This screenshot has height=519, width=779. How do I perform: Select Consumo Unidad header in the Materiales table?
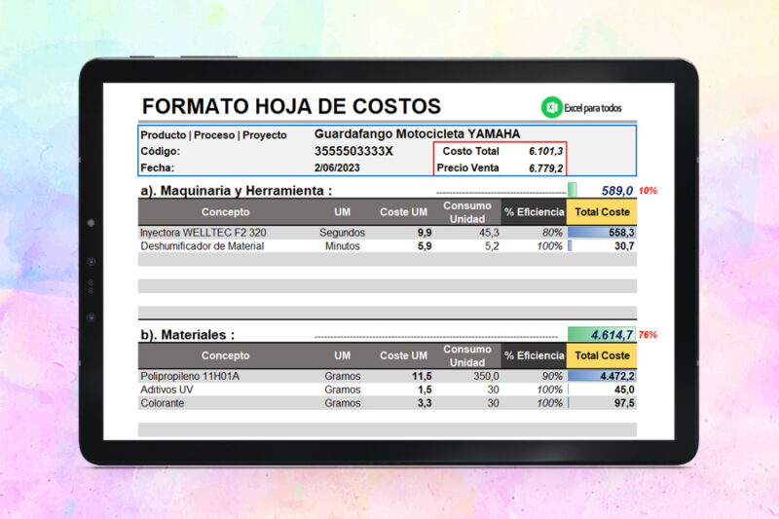(x=467, y=355)
